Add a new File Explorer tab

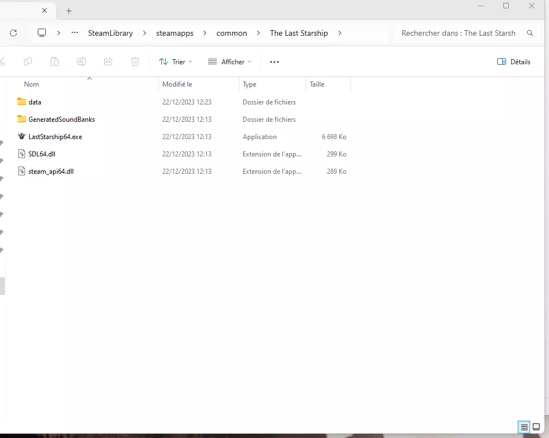(69, 11)
